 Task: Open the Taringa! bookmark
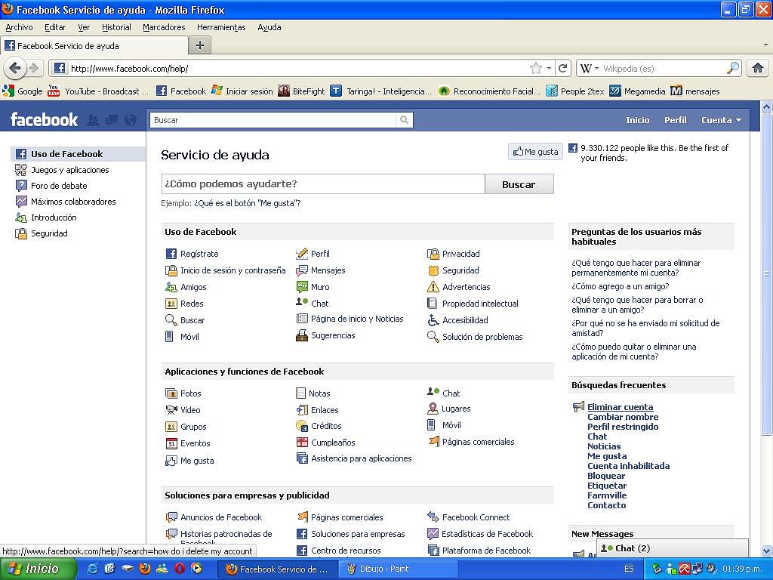tap(380, 91)
